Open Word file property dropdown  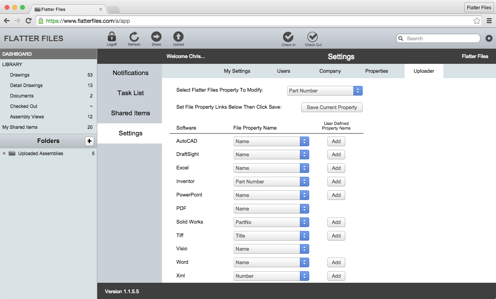tap(271, 263)
